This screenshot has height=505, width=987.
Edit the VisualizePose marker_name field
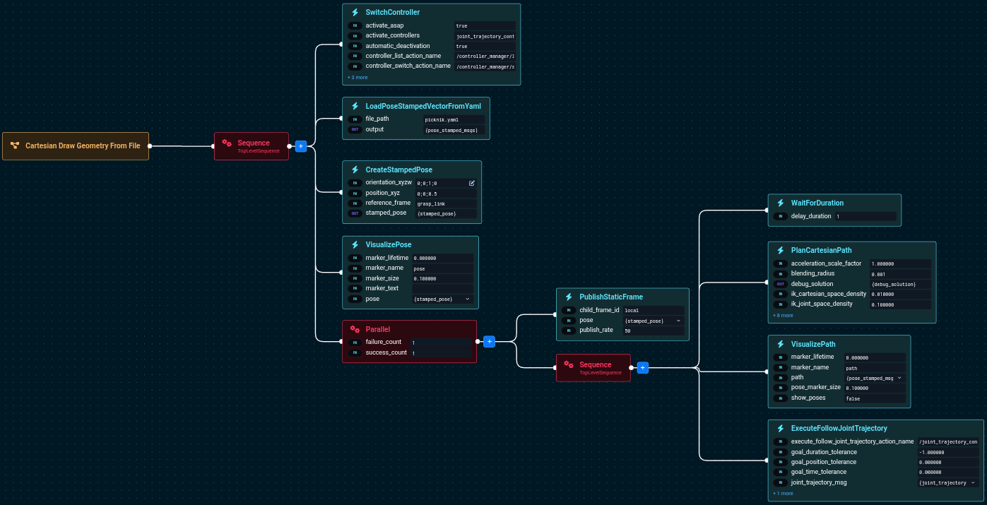pyautogui.click(x=442, y=268)
